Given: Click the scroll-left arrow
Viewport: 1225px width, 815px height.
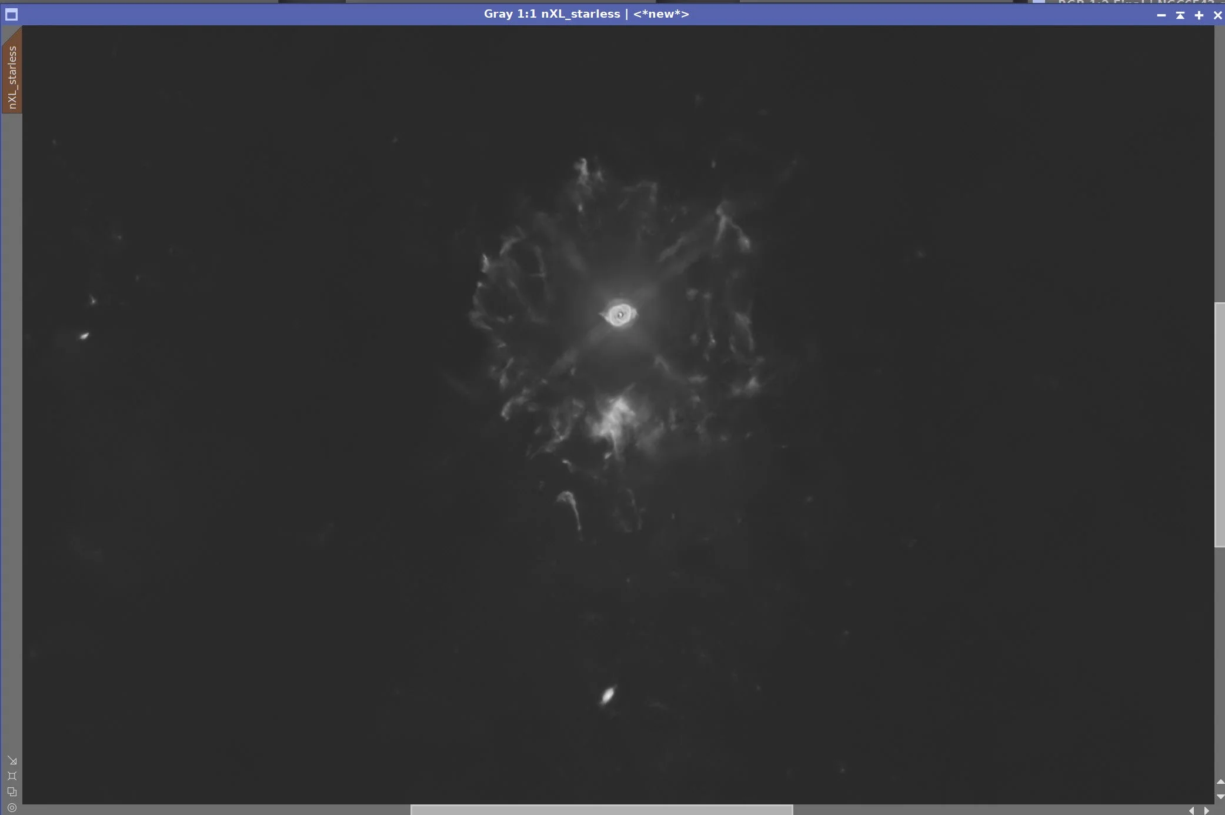Looking at the screenshot, I should pos(1191,810).
